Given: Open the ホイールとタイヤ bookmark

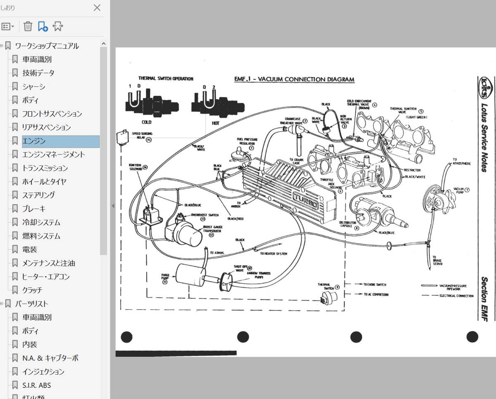Looking at the screenshot, I should tap(44, 182).
